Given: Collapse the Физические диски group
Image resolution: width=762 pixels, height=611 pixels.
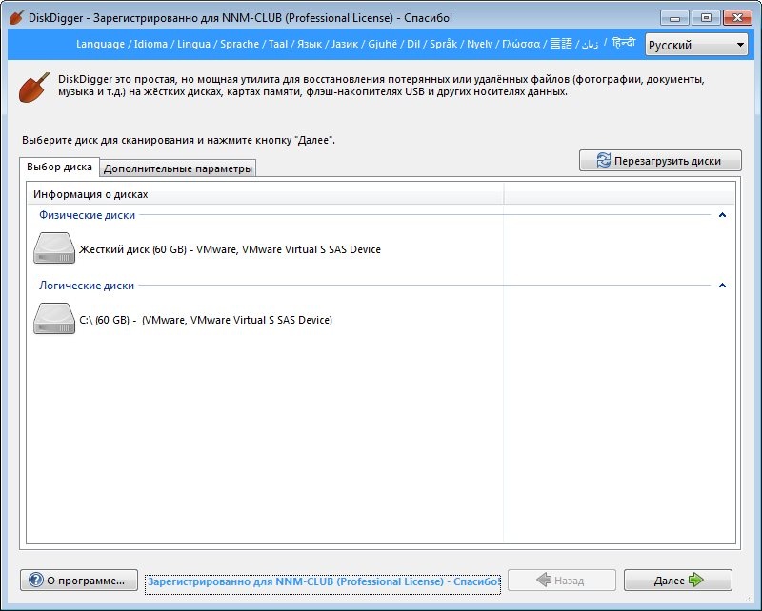Looking at the screenshot, I should [x=722, y=215].
